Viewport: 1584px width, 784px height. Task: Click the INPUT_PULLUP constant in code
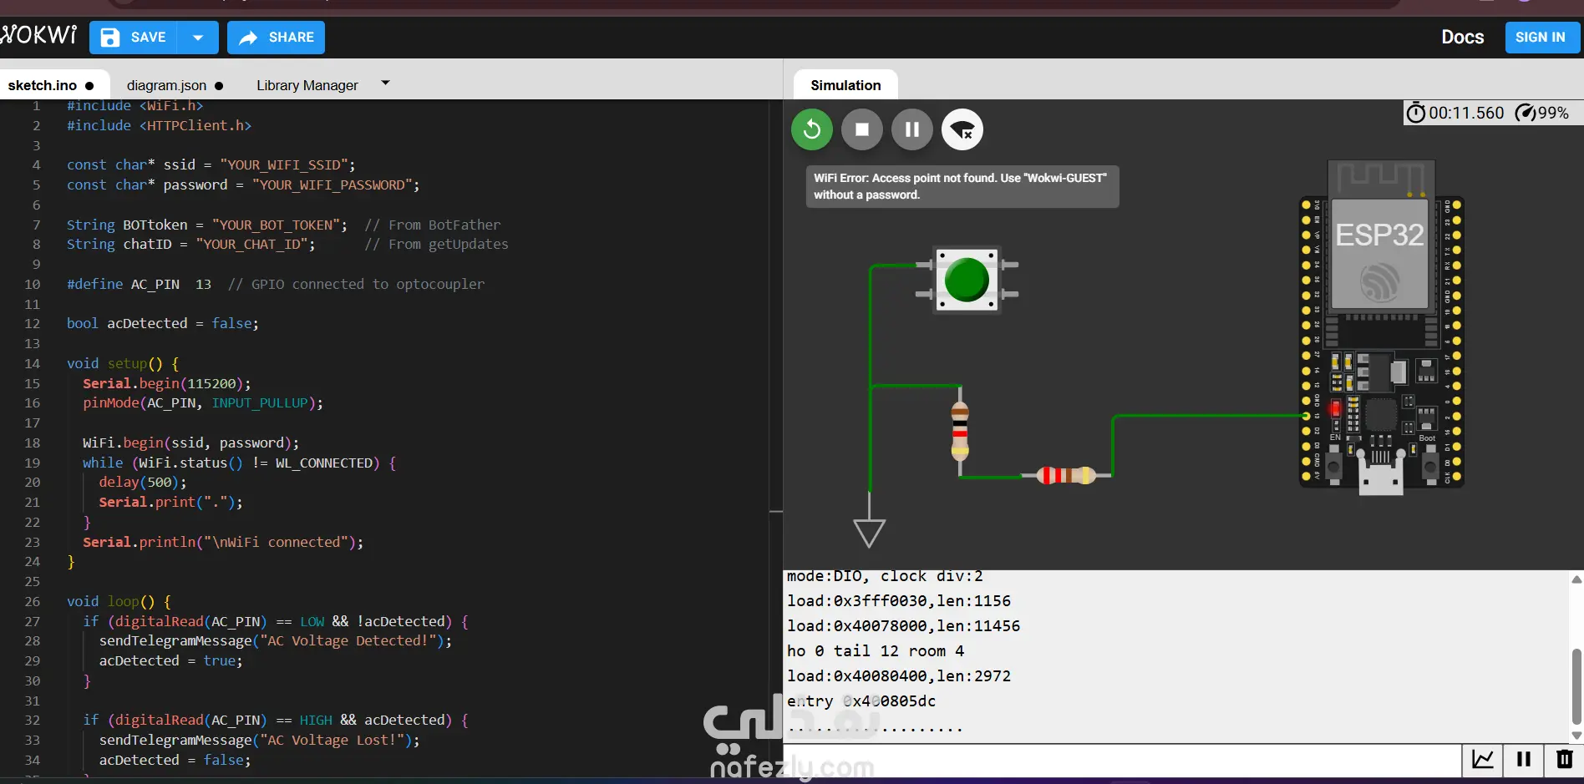(260, 403)
